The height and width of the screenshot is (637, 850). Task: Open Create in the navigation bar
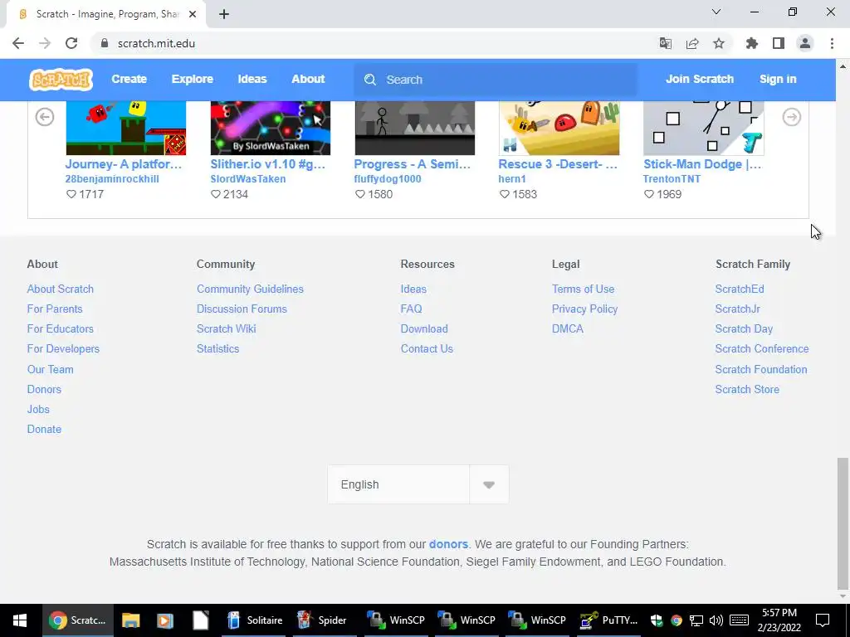click(129, 79)
